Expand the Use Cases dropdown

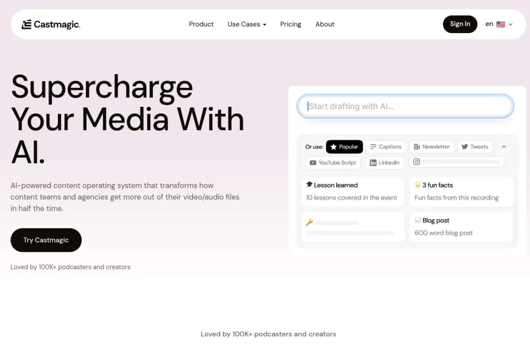point(247,24)
